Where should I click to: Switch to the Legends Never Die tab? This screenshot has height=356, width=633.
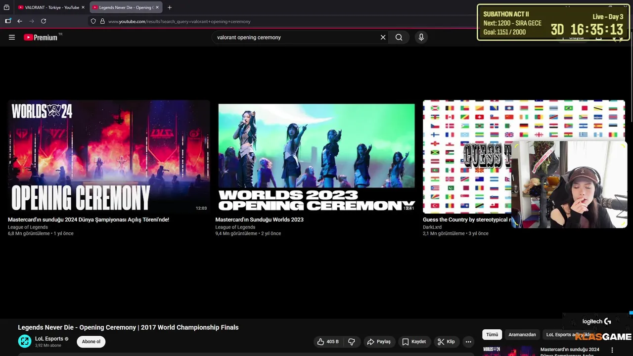(x=126, y=7)
